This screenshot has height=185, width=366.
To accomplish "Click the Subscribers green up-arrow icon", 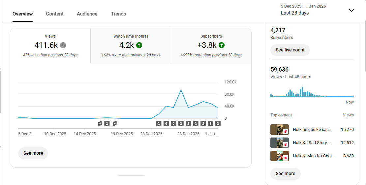I will tap(222, 45).
